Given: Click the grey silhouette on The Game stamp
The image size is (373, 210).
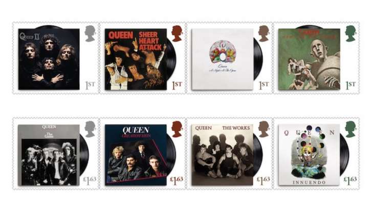Looking at the screenshot, I should [90, 129].
